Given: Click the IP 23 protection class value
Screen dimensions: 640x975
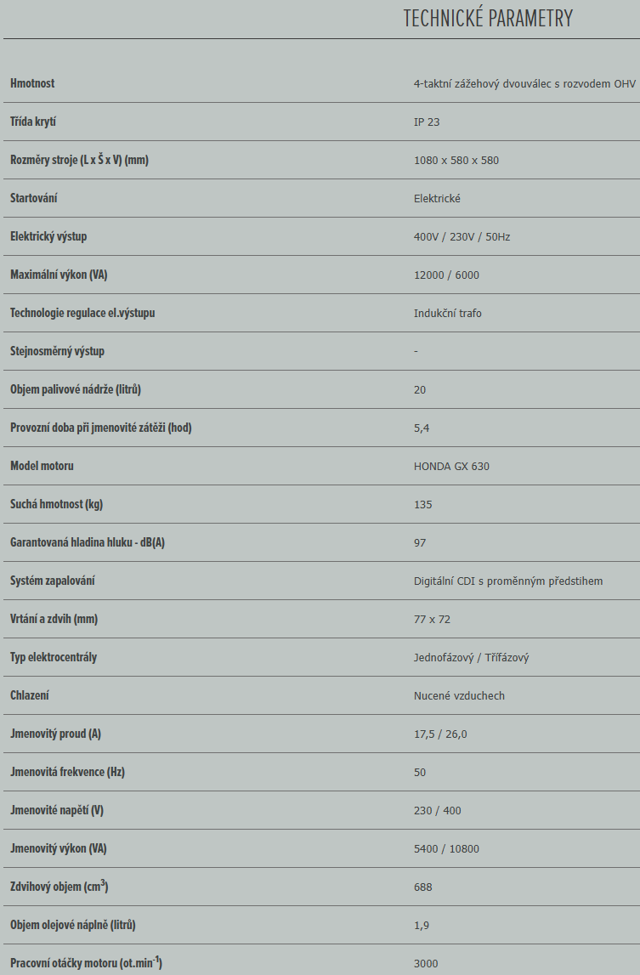Looking at the screenshot, I should point(427,122).
